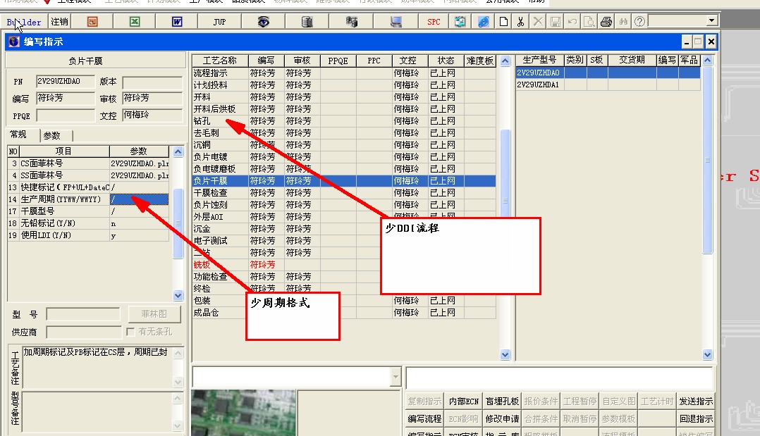The height and width of the screenshot is (436, 760).
Task: Click the 菲林图 button
Action: [154, 314]
